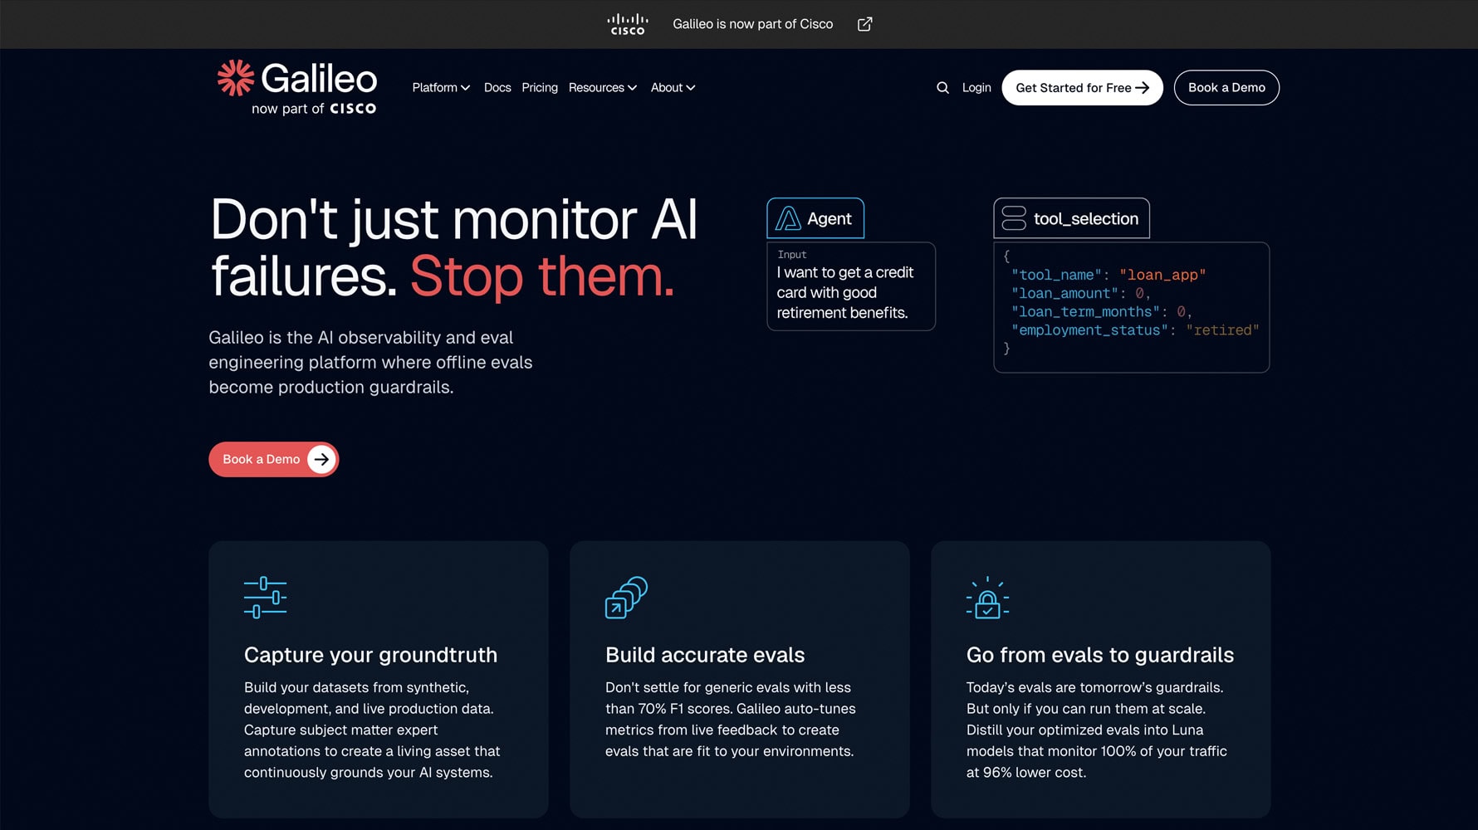Click the 'Go from evals to guardrails' heading
This screenshot has width=1478, height=830.
click(x=1100, y=655)
